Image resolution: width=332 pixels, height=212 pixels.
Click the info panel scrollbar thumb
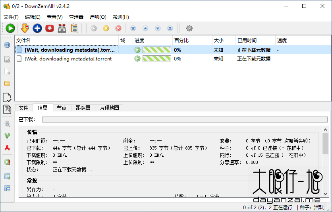[x=325, y=144]
